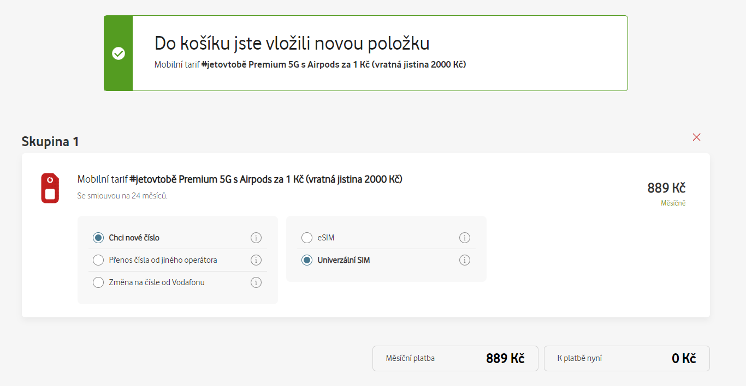Click the eSIM info icon

click(465, 238)
